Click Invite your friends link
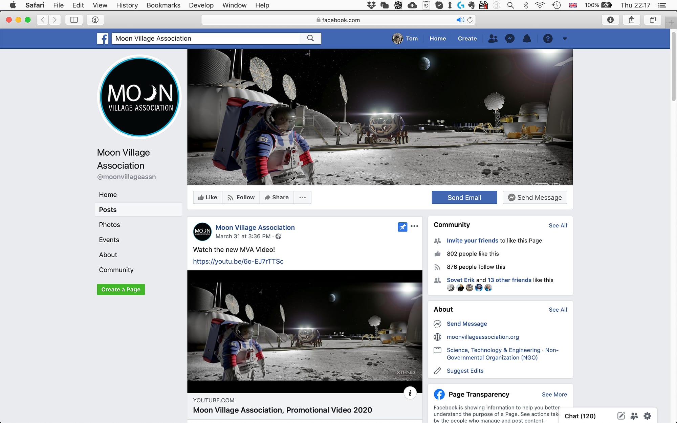The height and width of the screenshot is (423, 677). click(x=473, y=241)
